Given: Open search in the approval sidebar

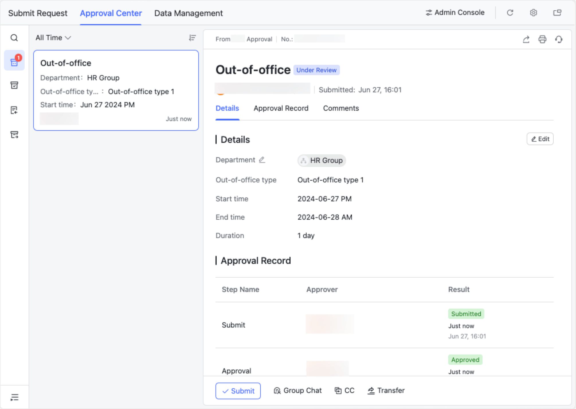Looking at the screenshot, I should pos(14,38).
